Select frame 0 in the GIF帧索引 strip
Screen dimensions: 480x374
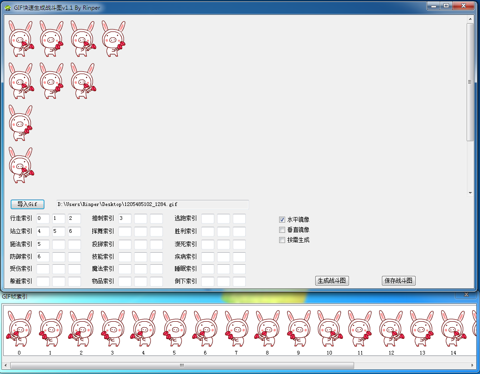19,329
